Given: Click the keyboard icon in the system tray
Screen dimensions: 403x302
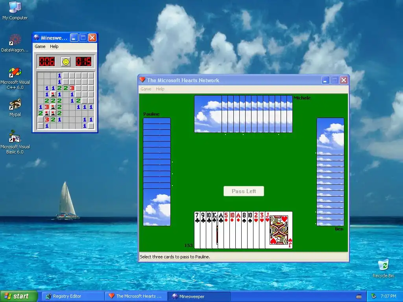Looking at the screenshot, I should pyautogui.click(x=359, y=296).
